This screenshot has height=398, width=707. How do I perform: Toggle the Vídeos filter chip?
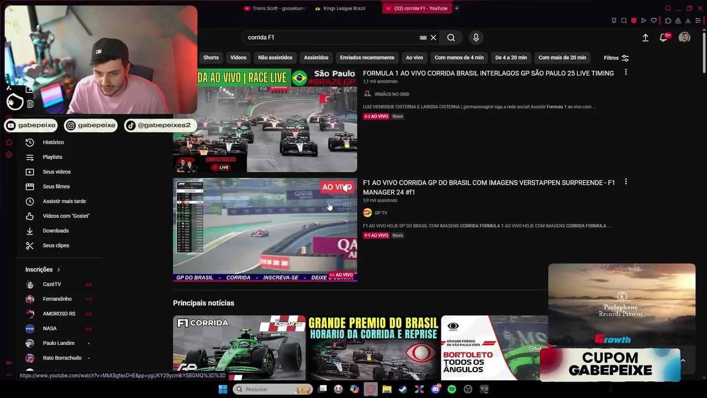pyautogui.click(x=238, y=57)
